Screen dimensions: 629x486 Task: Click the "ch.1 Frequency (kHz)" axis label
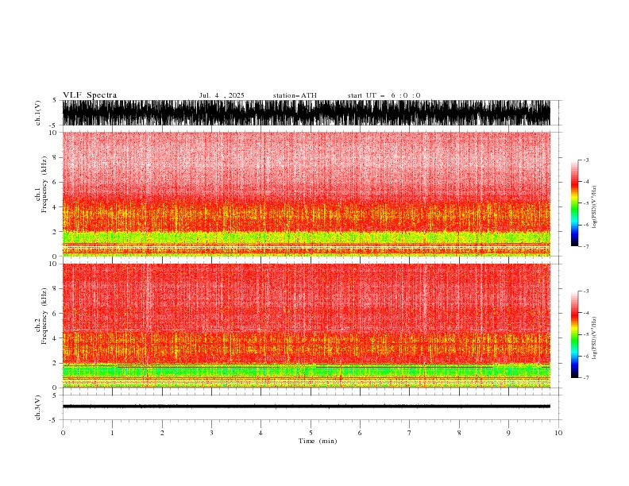pos(41,184)
